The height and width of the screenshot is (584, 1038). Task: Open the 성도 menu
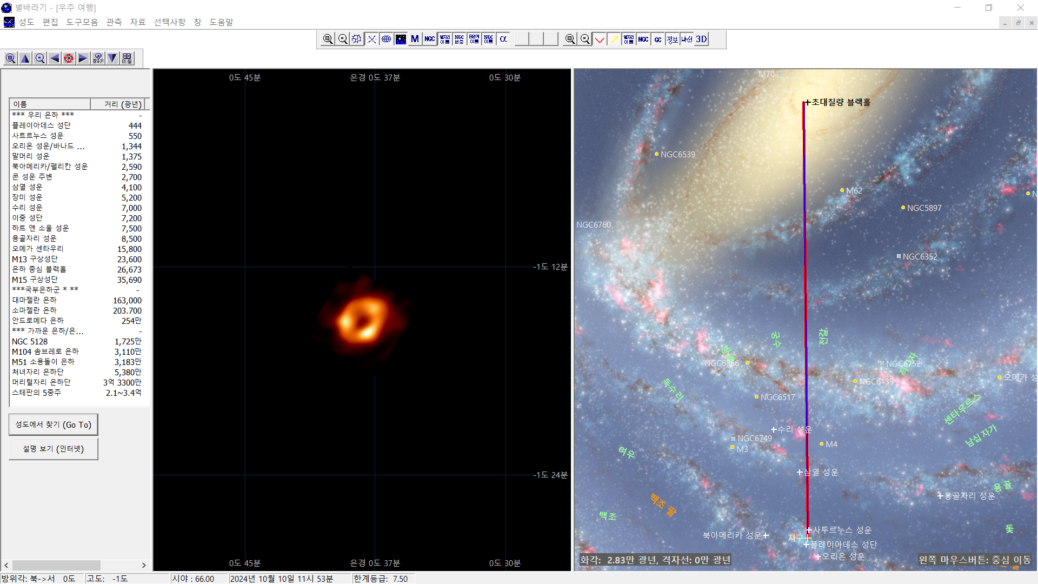point(26,22)
